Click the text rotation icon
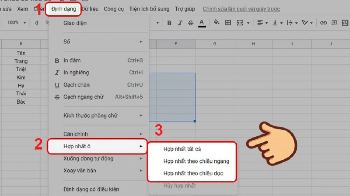This screenshot has width=350, height=196. click(x=304, y=23)
